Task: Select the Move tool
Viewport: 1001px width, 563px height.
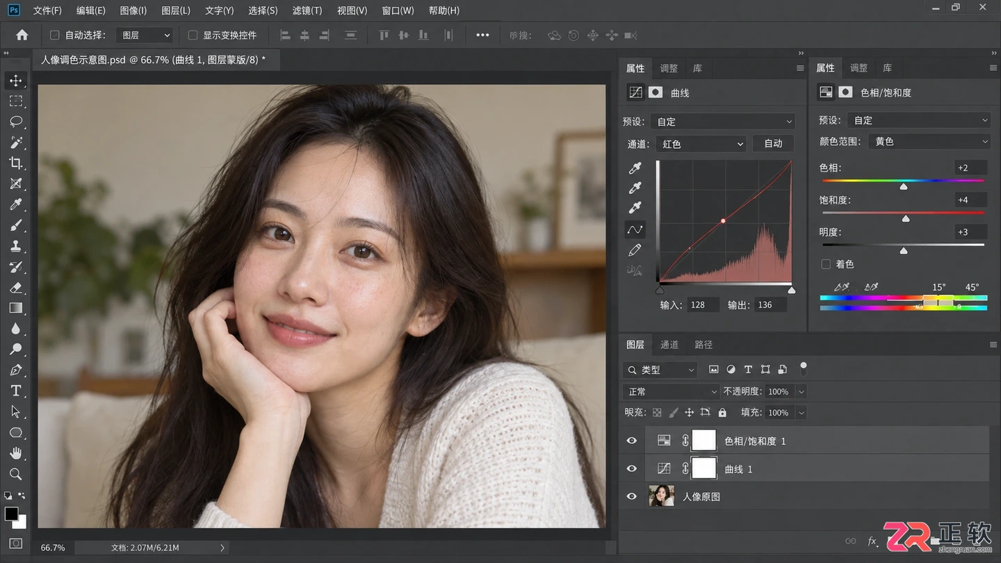Action: tap(15, 81)
